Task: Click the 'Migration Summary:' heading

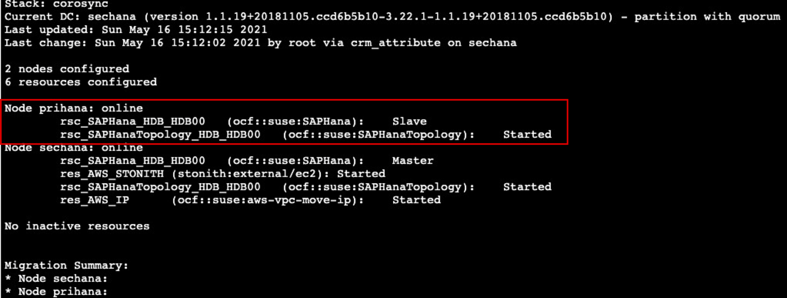Action: [x=66, y=266]
